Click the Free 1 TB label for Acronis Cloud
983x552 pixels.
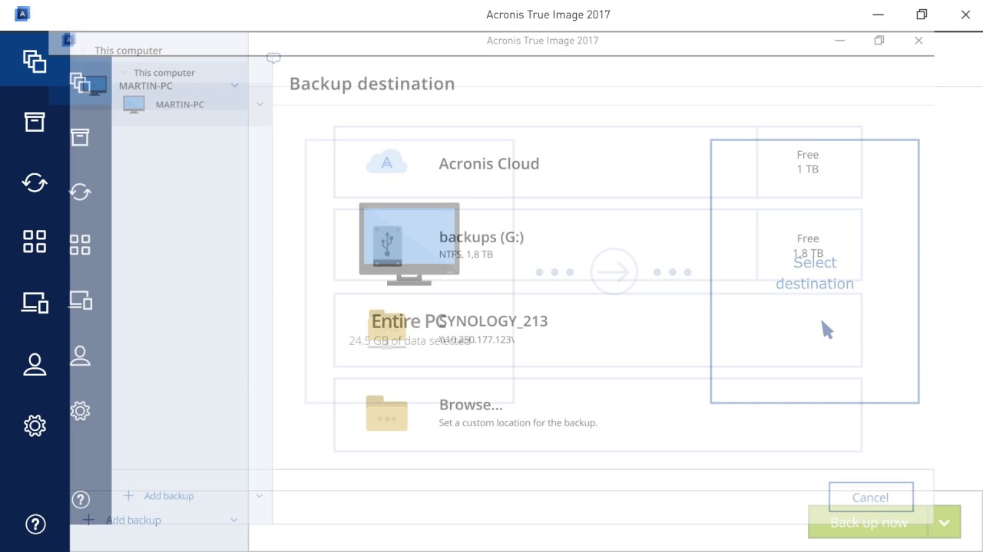pyautogui.click(x=808, y=162)
